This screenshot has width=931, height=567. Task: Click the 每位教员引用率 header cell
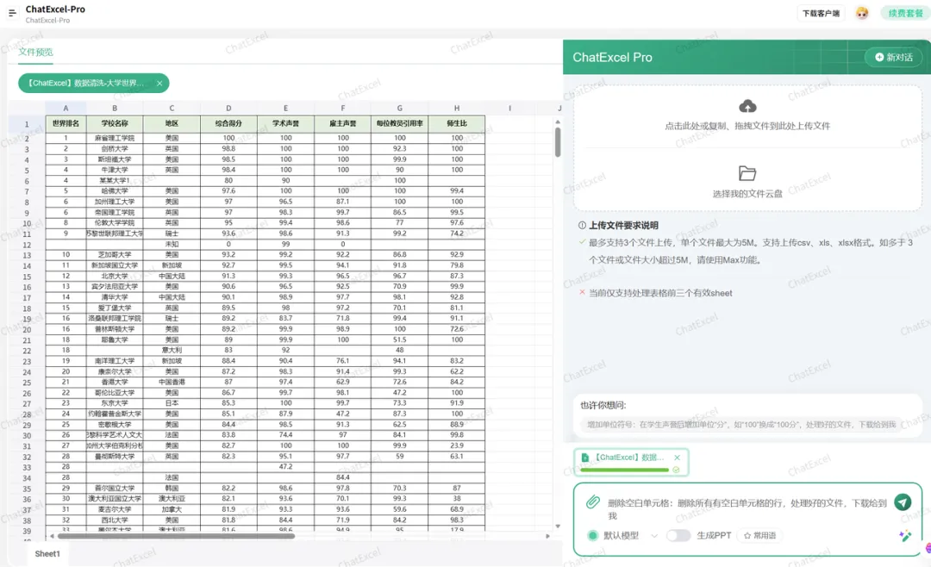[x=400, y=123]
